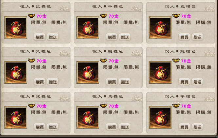Gift the 羊禮包 with 贈送

click(x=197, y=127)
